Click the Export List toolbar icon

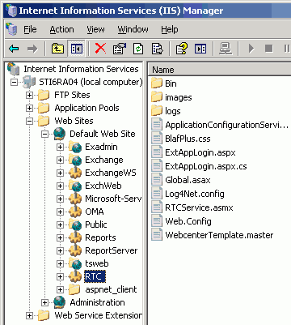(x=157, y=49)
